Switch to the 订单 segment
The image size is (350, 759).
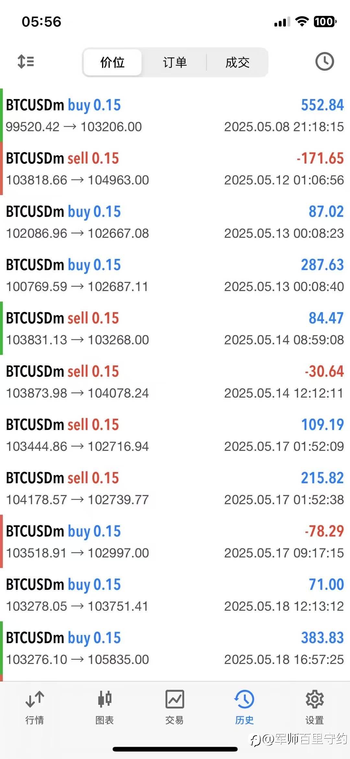click(x=175, y=62)
